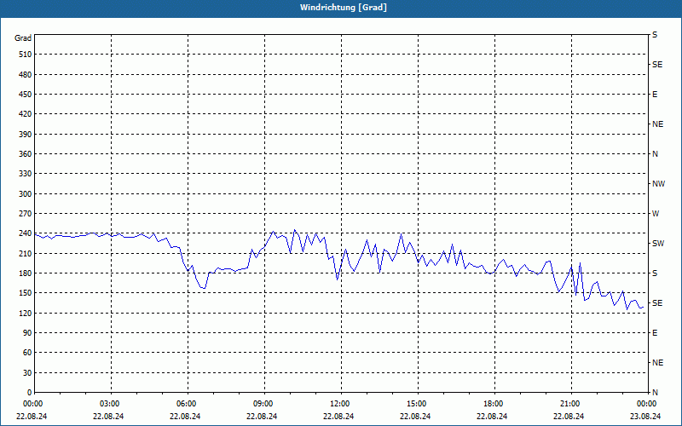This screenshot has width=682, height=426.
Task: Pick the y-axis value "210"
Action: coord(26,253)
